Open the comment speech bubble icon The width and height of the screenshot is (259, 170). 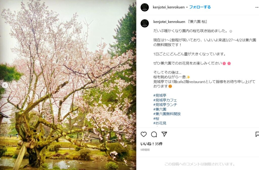tap(154, 134)
